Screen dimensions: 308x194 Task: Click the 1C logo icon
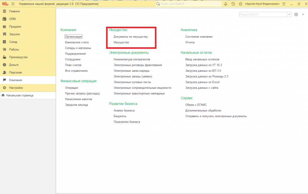5,4
